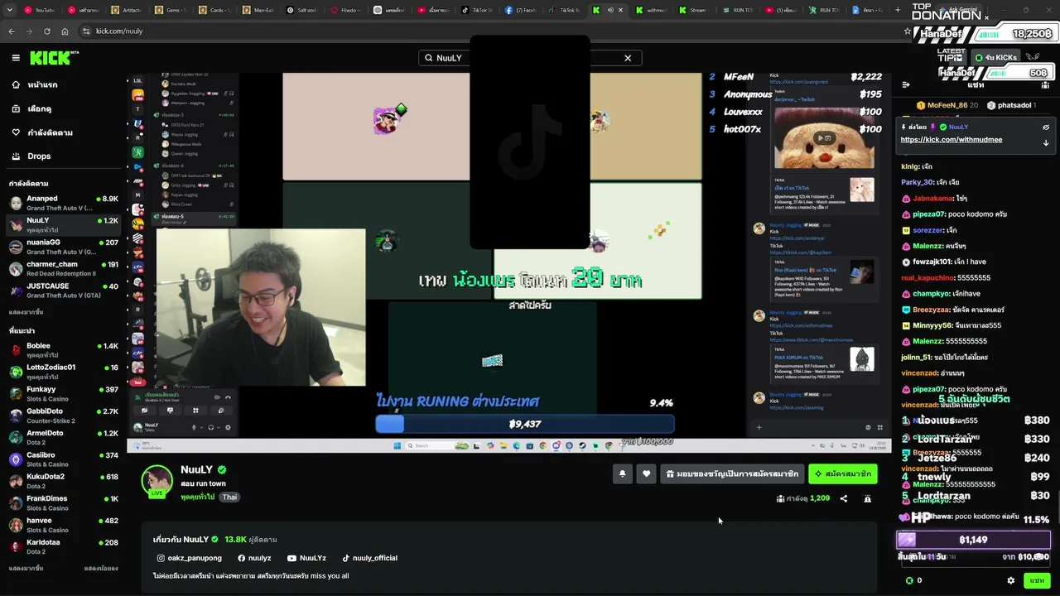Open NuuLYz YouTube link
This screenshot has width=1060, height=596.
point(306,558)
